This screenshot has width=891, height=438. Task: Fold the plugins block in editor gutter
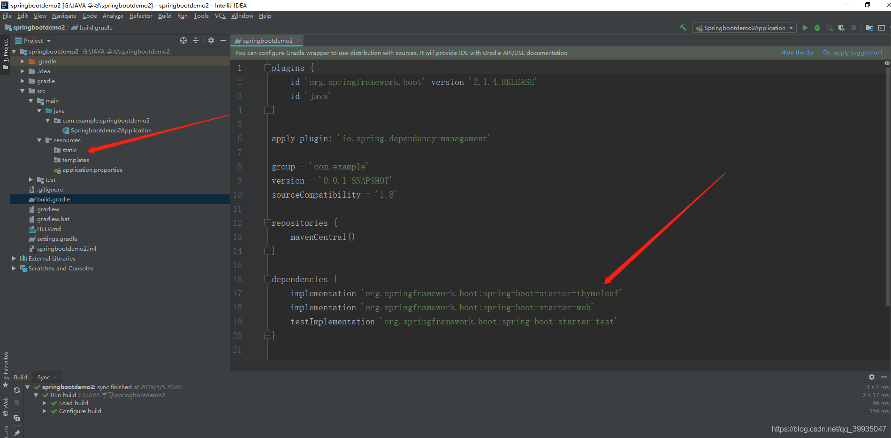click(x=267, y=68)
